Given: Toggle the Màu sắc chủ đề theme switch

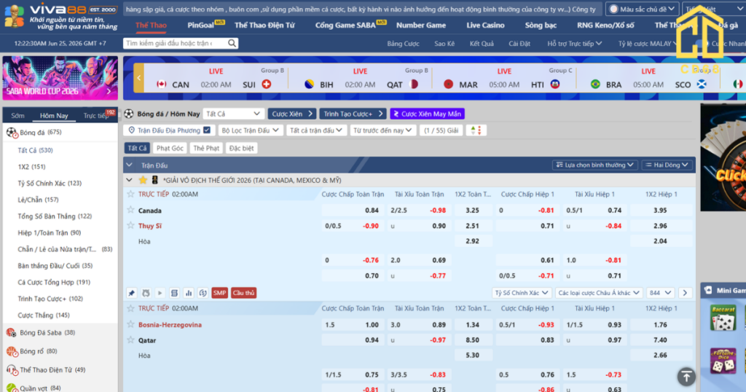Looking at the screenshot, I should pos(613,9).
